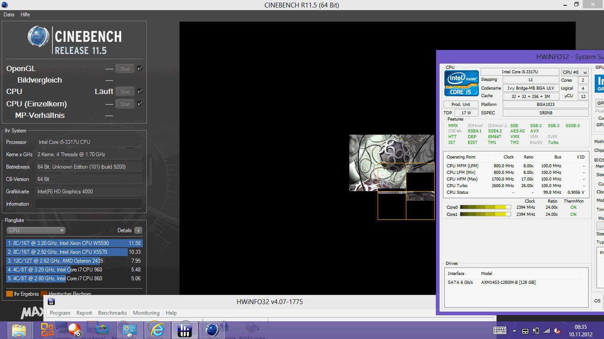The height and width of the screenshot is (339, 604).
Task: Click the Core0 load bar
Action: point(485,207)
